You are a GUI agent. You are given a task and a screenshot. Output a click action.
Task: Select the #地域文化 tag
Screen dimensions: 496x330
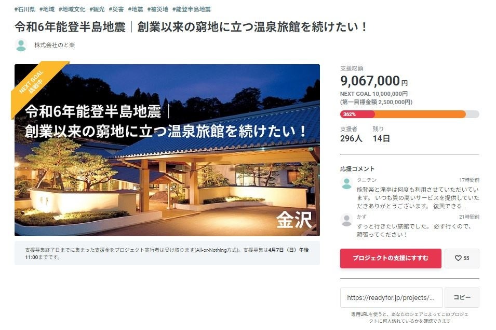[x=72, y=9]
